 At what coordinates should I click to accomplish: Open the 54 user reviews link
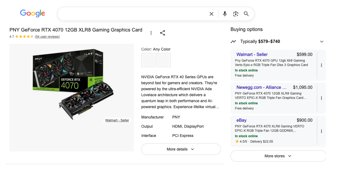click(x=47, y=37)
